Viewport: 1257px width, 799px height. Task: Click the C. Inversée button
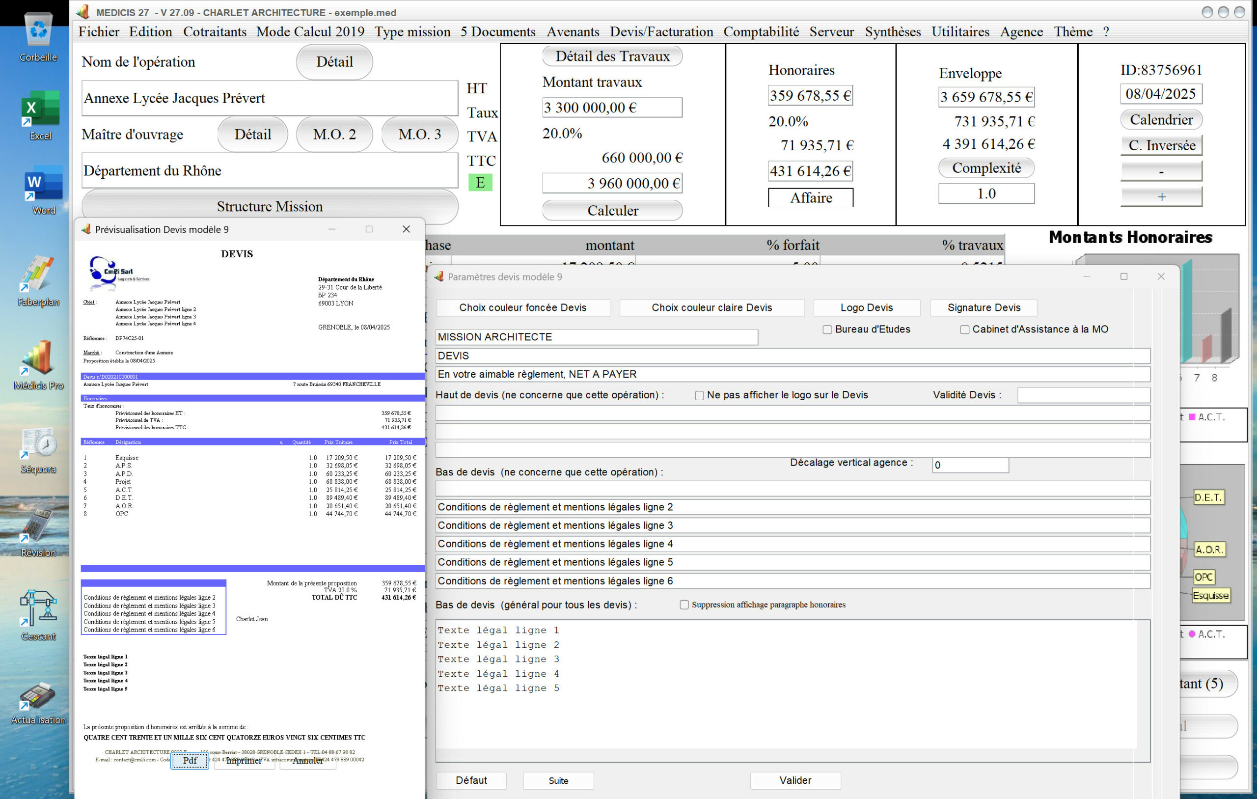1161,145
